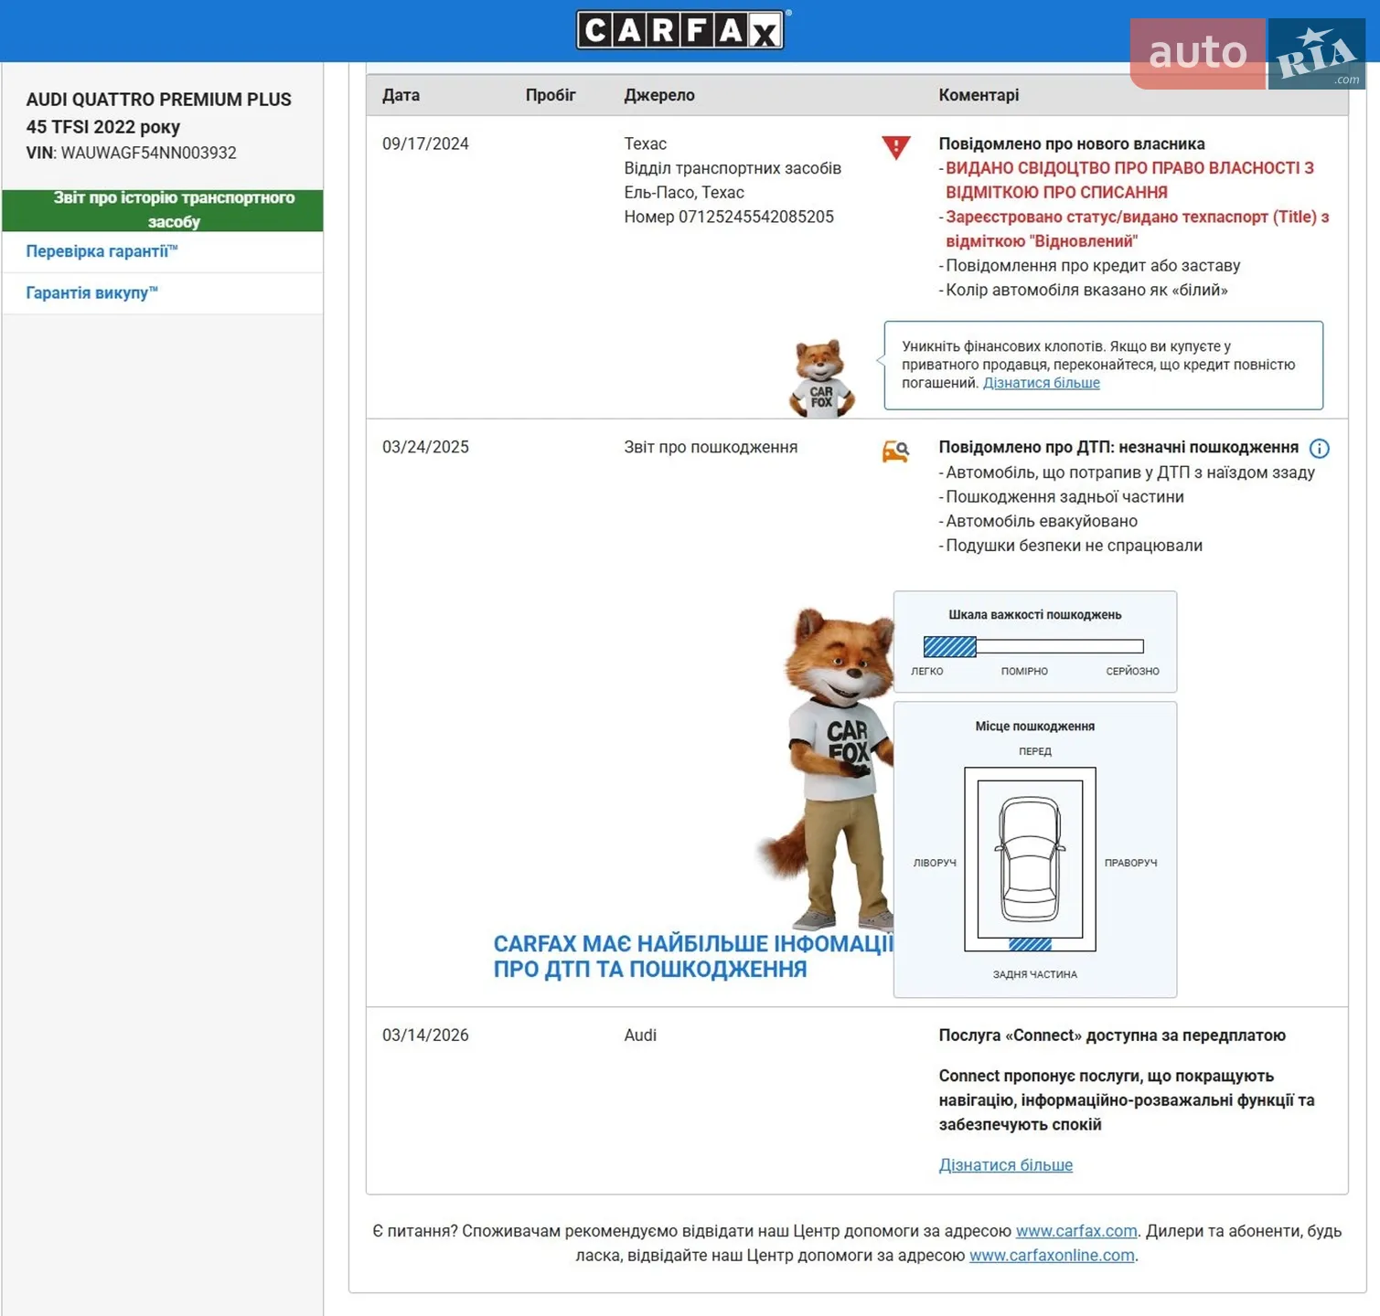This screenshot has width=1380, height=1316.
Task: Click 'Автомобіль евакуйовано' line
Action: [1042, 521]
